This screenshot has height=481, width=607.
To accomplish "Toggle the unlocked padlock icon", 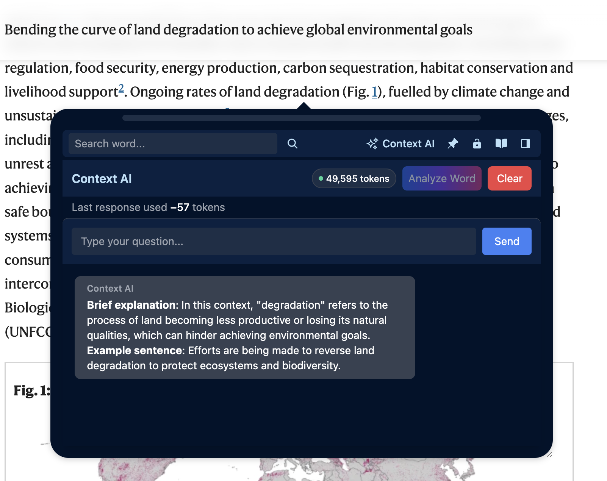I will pyautogui.click(x=477, y=144).
